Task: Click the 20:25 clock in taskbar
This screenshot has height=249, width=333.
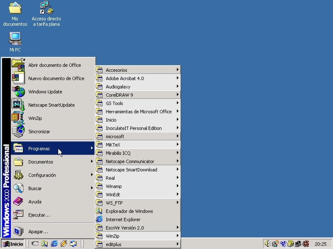Action: click(321, 244)
